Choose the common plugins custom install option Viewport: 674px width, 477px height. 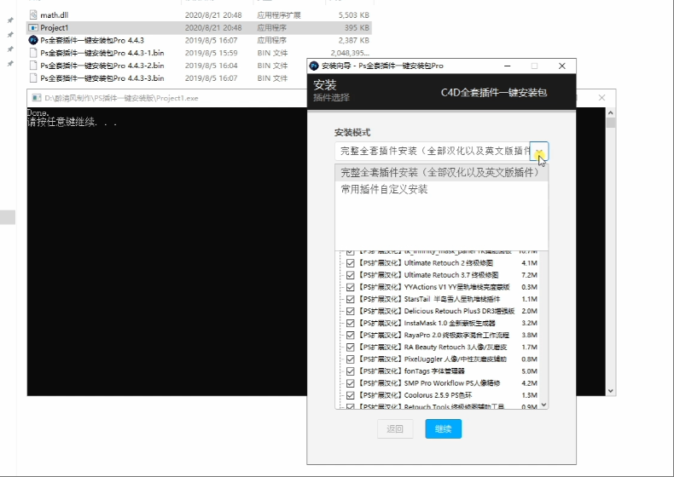click(384, 190)
